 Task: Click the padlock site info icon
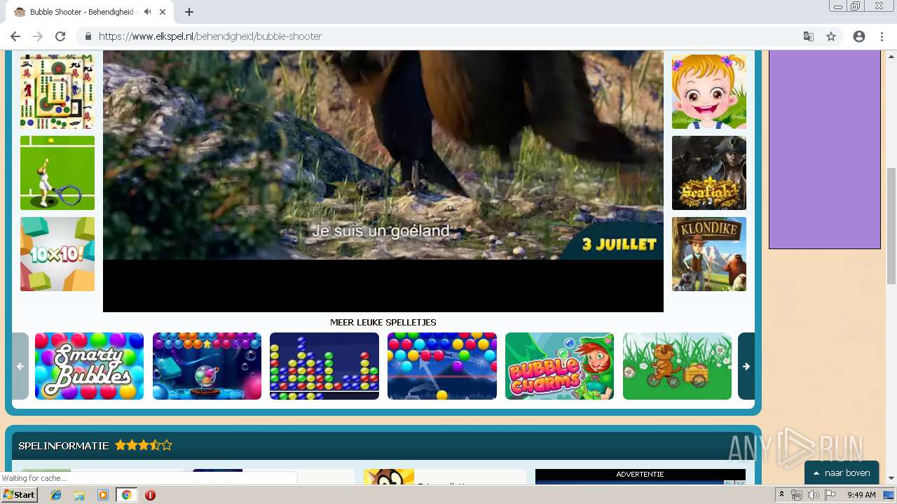88,36
